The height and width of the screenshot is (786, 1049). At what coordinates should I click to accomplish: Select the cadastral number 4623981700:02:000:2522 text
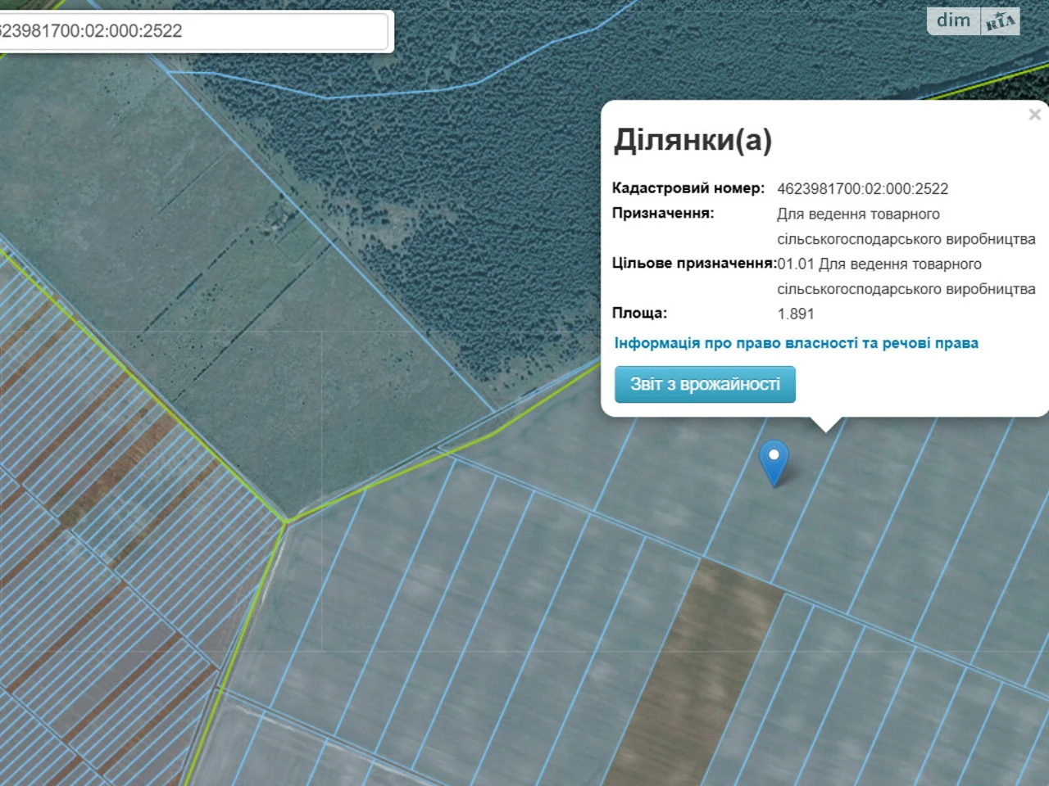tap(862, 189)
